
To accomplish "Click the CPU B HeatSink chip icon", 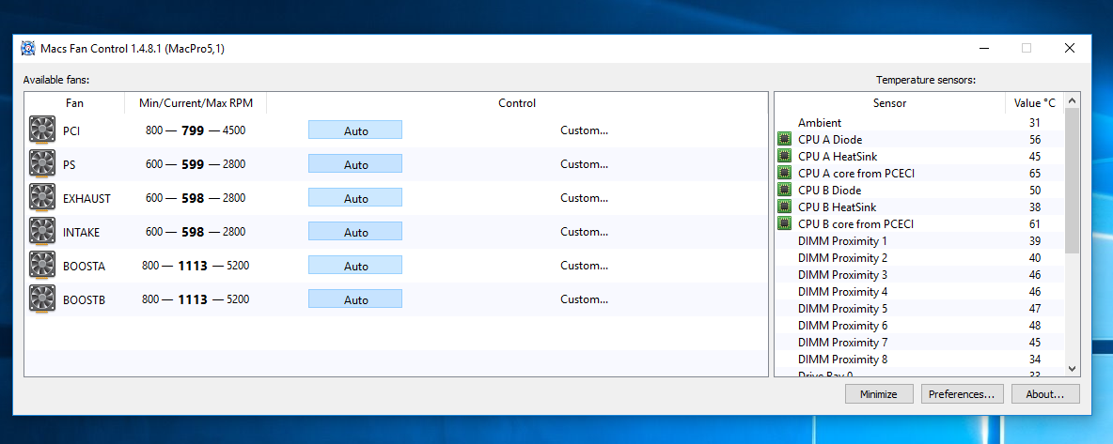I will [784, 207].
